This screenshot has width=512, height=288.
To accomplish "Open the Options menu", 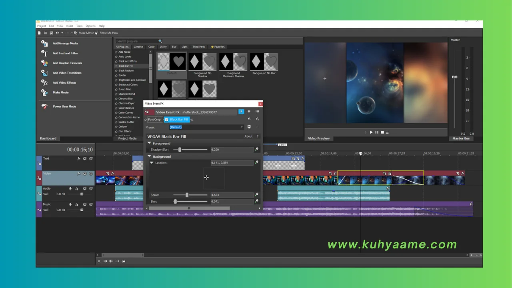I will pyautogui.click(x=91, y=26).
